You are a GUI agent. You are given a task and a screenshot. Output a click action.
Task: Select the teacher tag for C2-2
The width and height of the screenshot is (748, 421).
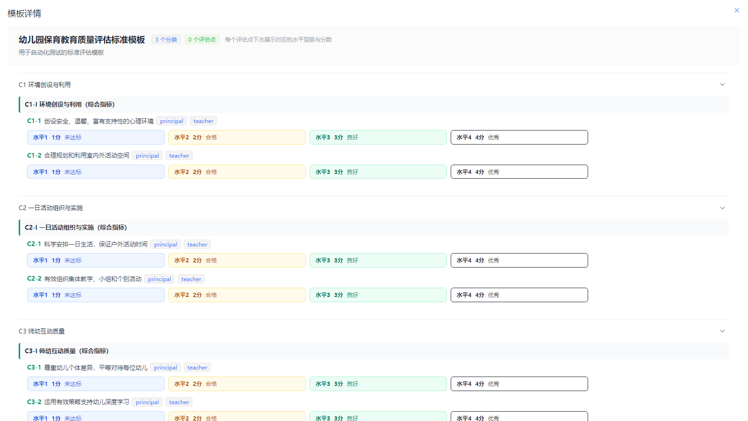tap(191, 279)
